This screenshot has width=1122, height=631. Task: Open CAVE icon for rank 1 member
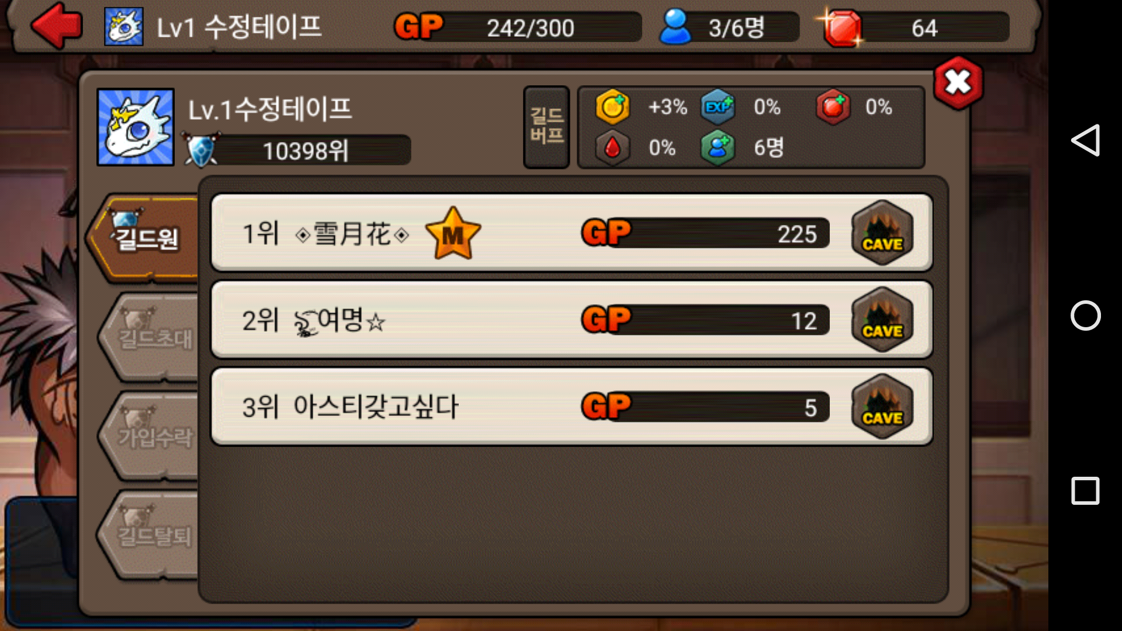(x=882, y=233)
